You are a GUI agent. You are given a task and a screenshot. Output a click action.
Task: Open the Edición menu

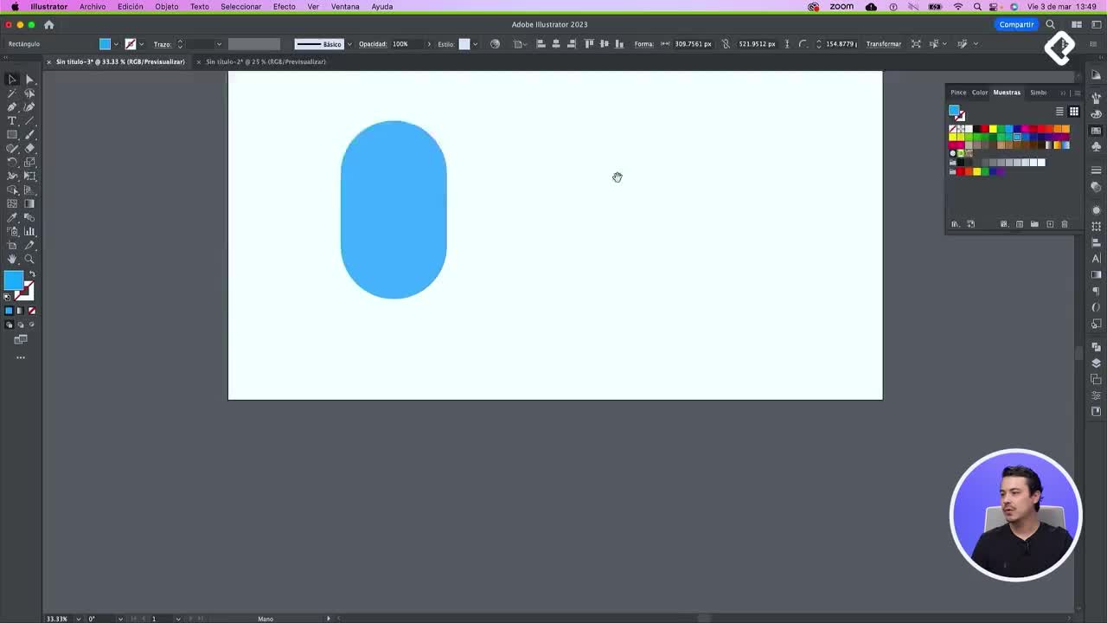click(131, 6)
